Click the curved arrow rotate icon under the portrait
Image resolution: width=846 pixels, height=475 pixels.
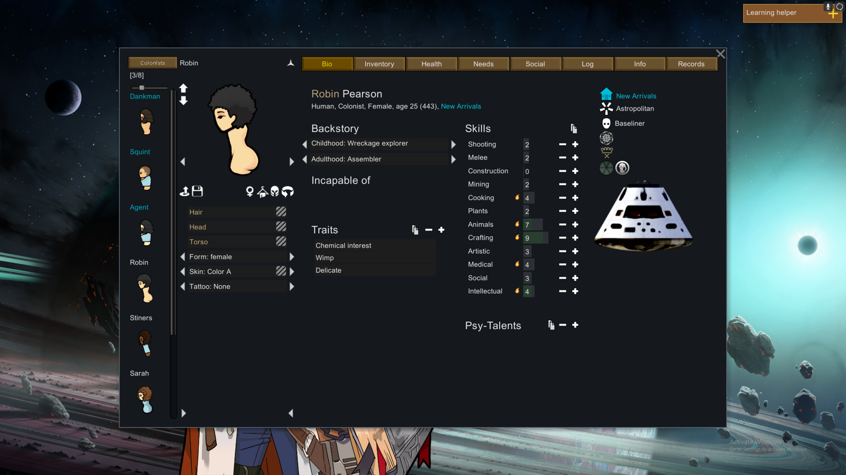click(x=288, y=191)
